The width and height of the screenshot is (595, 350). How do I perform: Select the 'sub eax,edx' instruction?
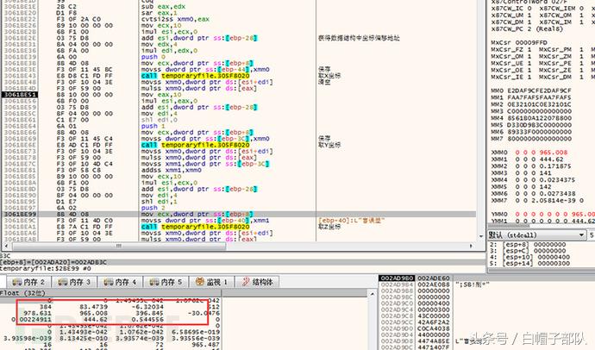pos(163,7)
